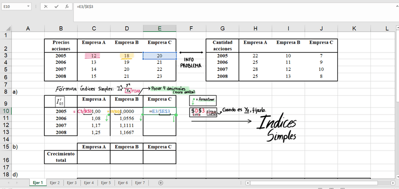The height and width of the screenshot is (189, 399).
Task: Add a new sheet with the plus button
Action: tap(161, 182)
